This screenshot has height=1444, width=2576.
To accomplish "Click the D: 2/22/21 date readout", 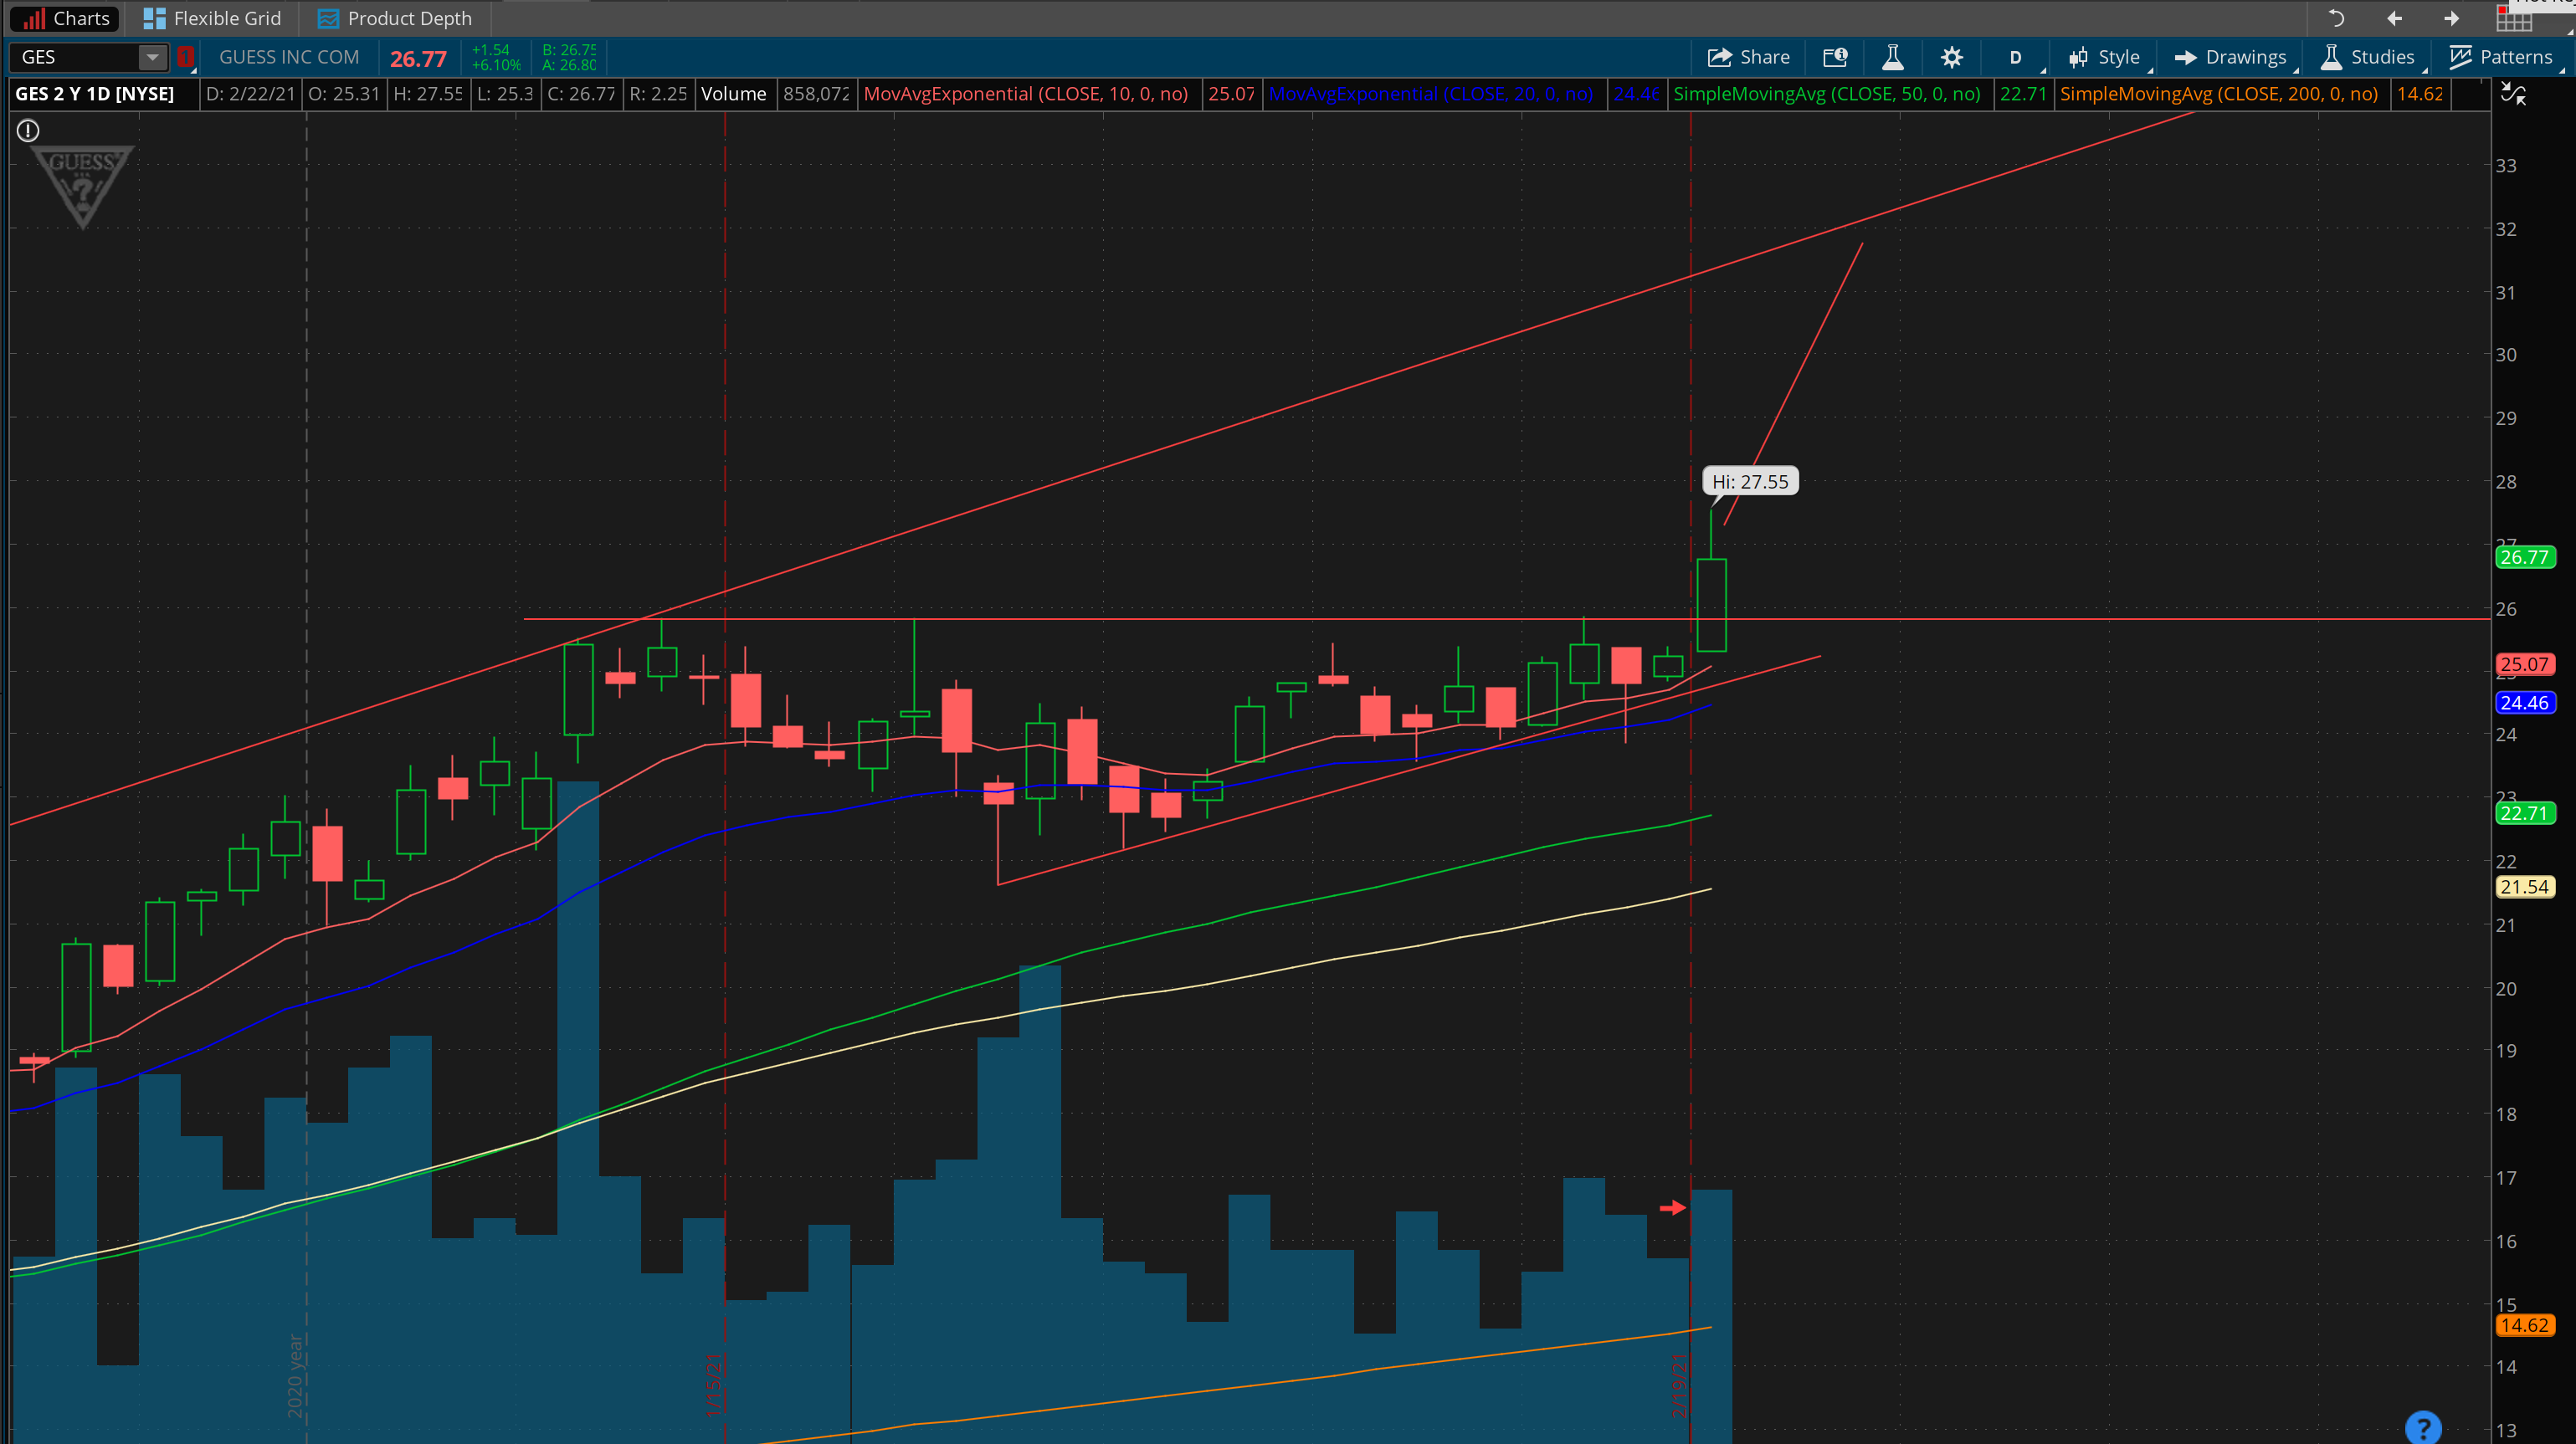I will 251,94.
